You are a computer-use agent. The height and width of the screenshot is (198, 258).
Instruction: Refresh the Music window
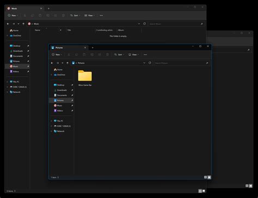144,23
